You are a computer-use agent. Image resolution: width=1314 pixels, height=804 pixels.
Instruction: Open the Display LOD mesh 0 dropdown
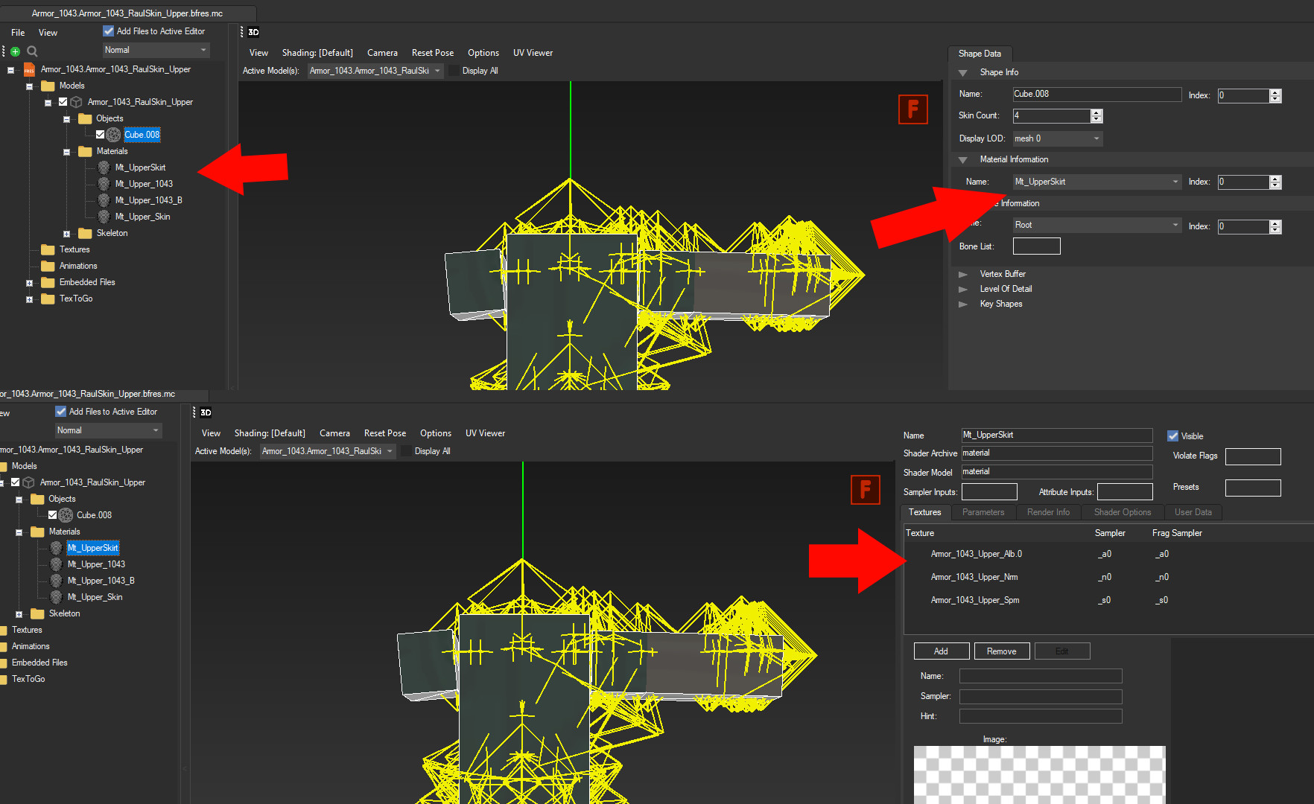(x=1057, y=138)
